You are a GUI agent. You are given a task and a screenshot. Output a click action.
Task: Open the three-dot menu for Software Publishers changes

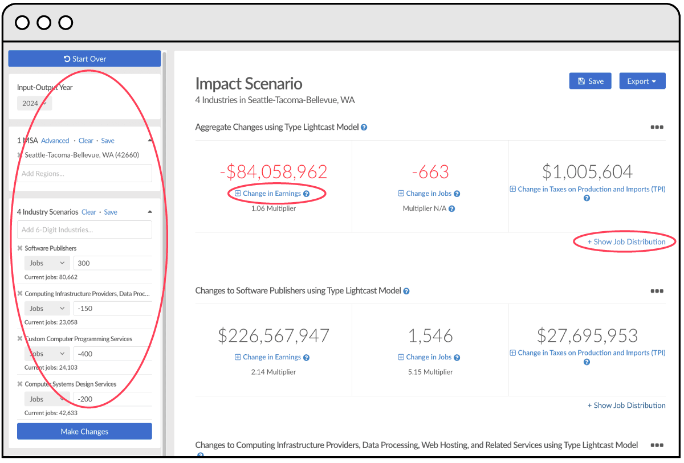click(x=657, y=291)
